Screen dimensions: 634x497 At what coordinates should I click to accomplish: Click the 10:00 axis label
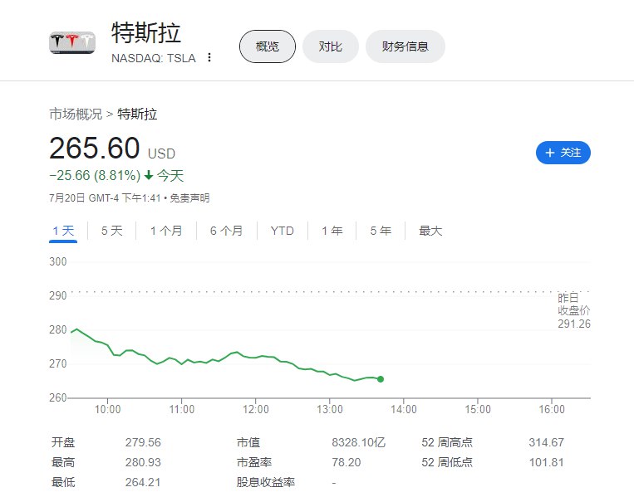click(x=107, y=409)
